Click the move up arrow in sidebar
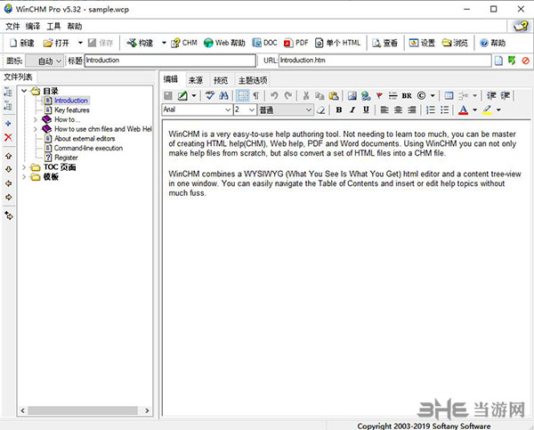534x430 pixels. (x=9, y=156)
